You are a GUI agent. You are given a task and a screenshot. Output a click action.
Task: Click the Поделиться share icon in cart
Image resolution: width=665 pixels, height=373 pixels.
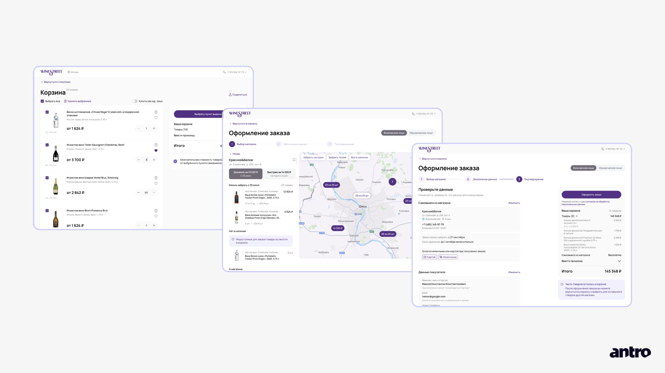coord(230,95)
